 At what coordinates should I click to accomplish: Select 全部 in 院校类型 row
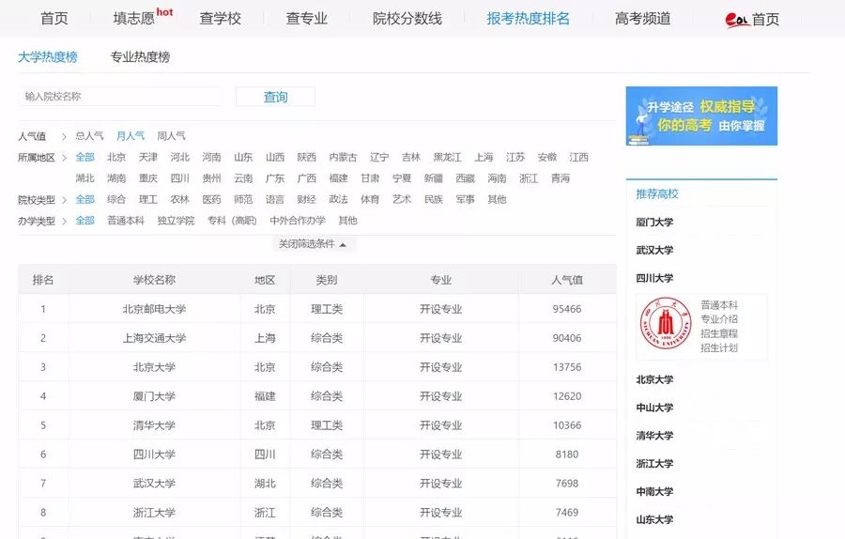pyautogui.click(x=85, y=199)
